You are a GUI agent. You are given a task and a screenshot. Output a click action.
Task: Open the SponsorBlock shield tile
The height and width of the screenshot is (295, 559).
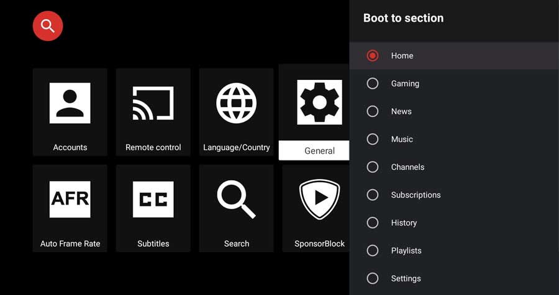[x=316, y=208]
